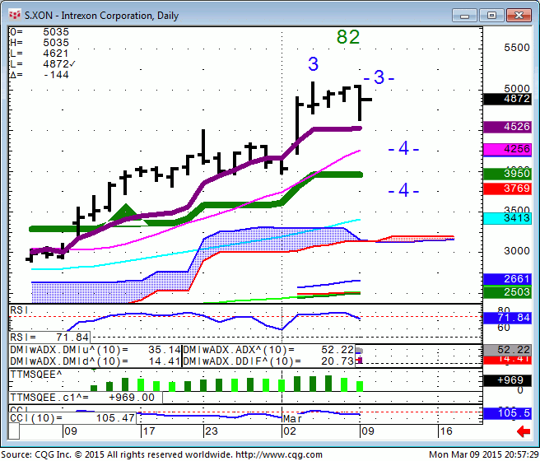The image size is (540, 461).
Task: Click the 16 date label on time axis
Action: pyautogui.click(x=446, y=431)
